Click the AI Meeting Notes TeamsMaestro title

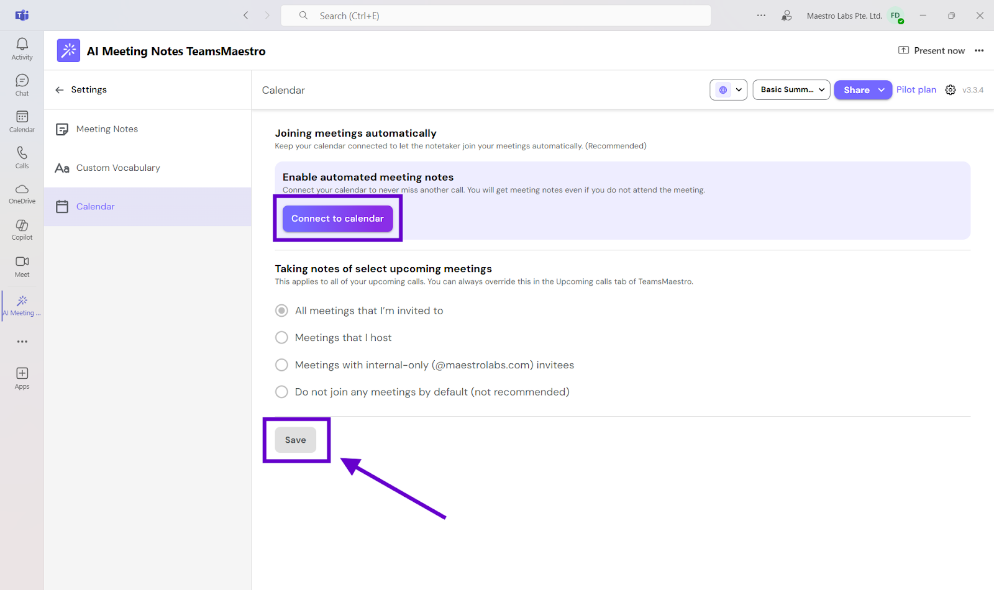click(x=176, y=52)
